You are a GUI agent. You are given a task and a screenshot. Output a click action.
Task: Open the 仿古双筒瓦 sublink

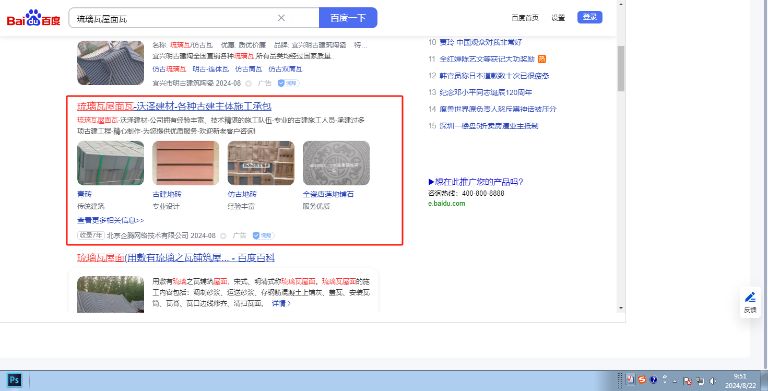286,69
